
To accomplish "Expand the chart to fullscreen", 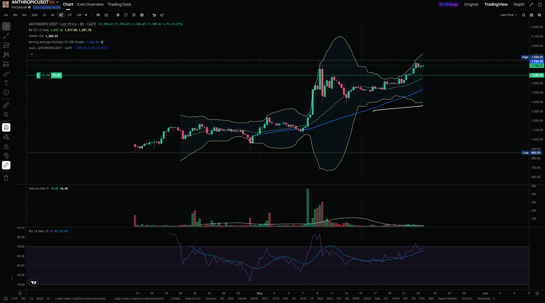I will pos(531,4).
